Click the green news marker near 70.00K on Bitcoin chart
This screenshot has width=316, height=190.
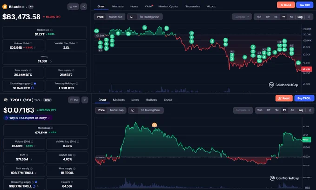pyautogui.click(x=298, y=63)
